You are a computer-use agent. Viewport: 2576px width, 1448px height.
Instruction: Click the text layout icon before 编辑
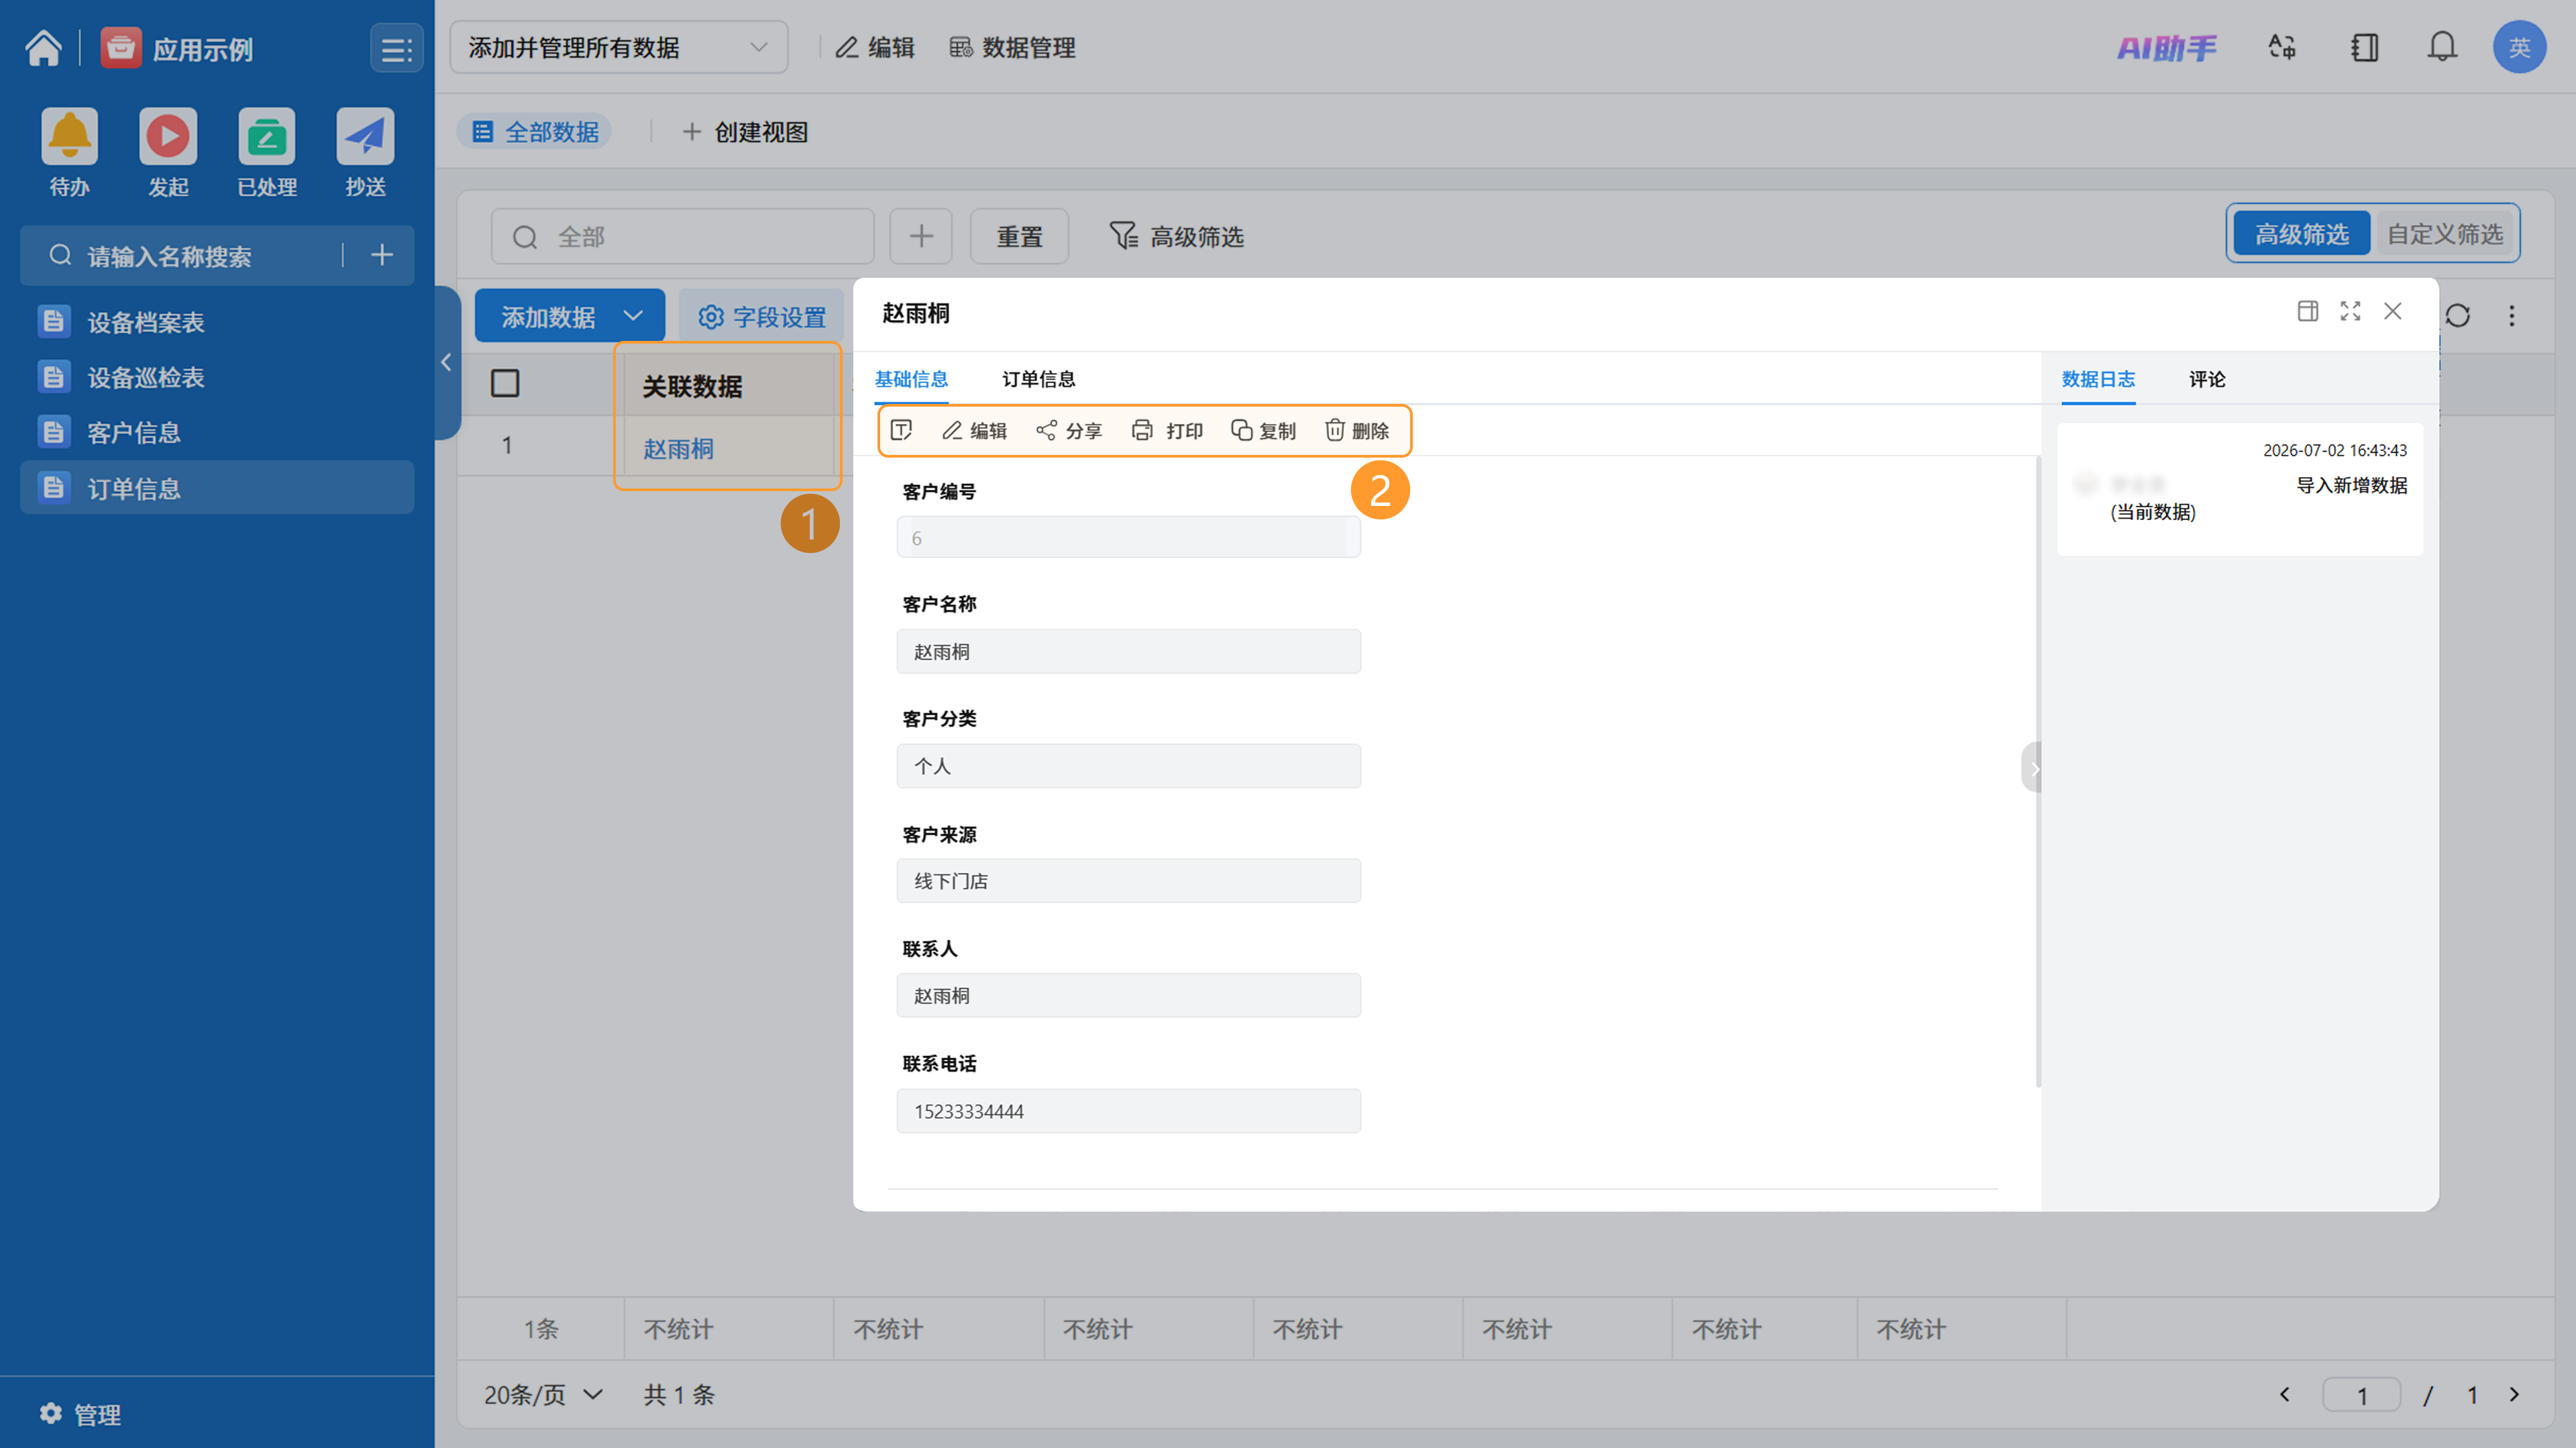pyautogui.click(x=901, y=430)
